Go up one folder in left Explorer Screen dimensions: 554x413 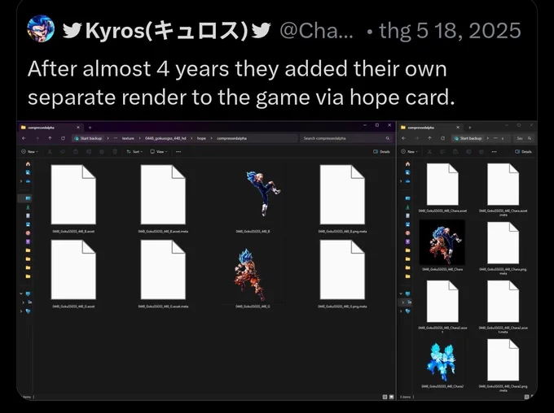50,138
